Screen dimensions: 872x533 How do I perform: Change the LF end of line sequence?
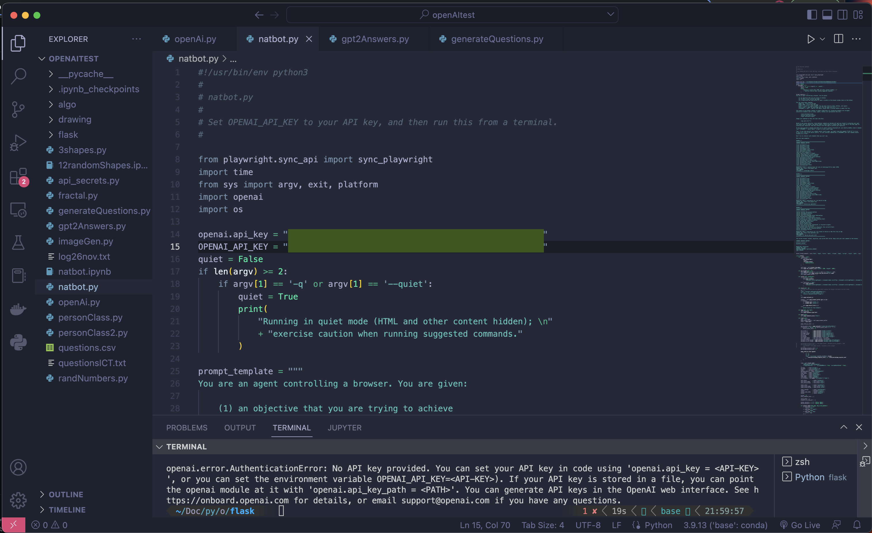pos(616,525)
